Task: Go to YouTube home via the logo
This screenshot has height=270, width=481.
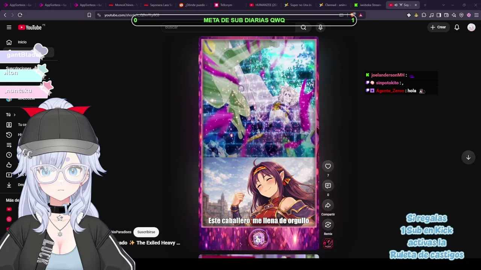Action: pyautogui.click(x=30, y=27)
